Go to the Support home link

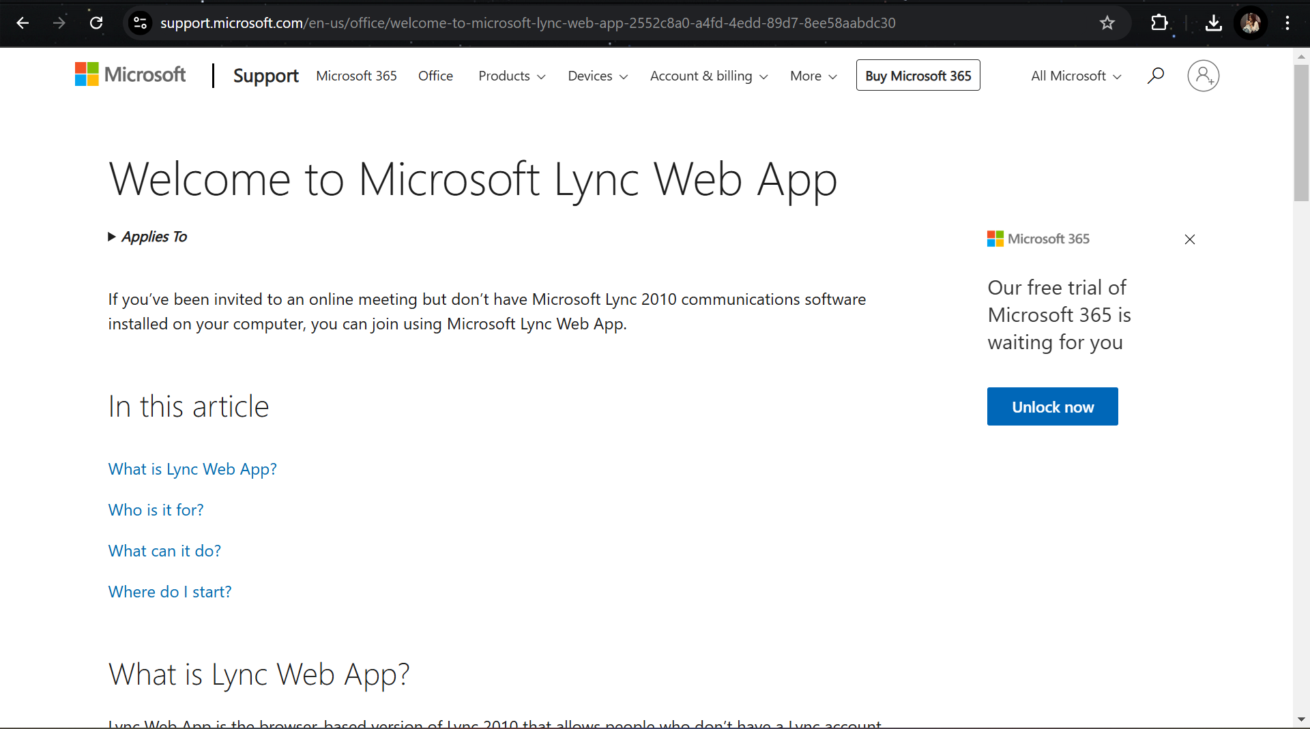click(265, 76)
